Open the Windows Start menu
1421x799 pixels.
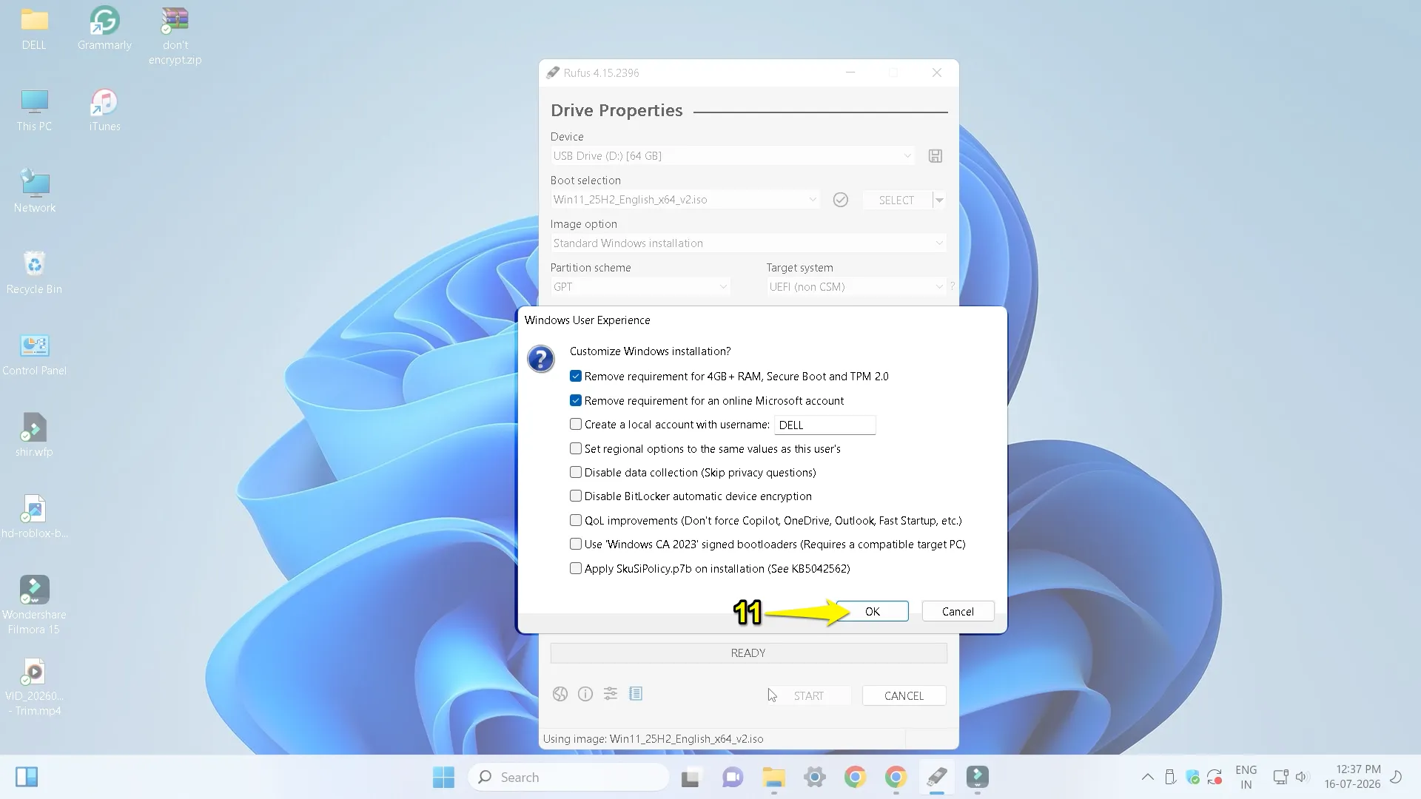click(x=443, y=777)
